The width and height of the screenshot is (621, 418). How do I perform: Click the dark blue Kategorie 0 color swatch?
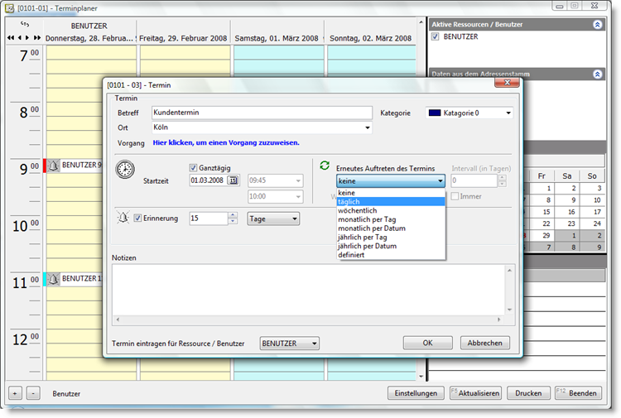coord(435,113)
